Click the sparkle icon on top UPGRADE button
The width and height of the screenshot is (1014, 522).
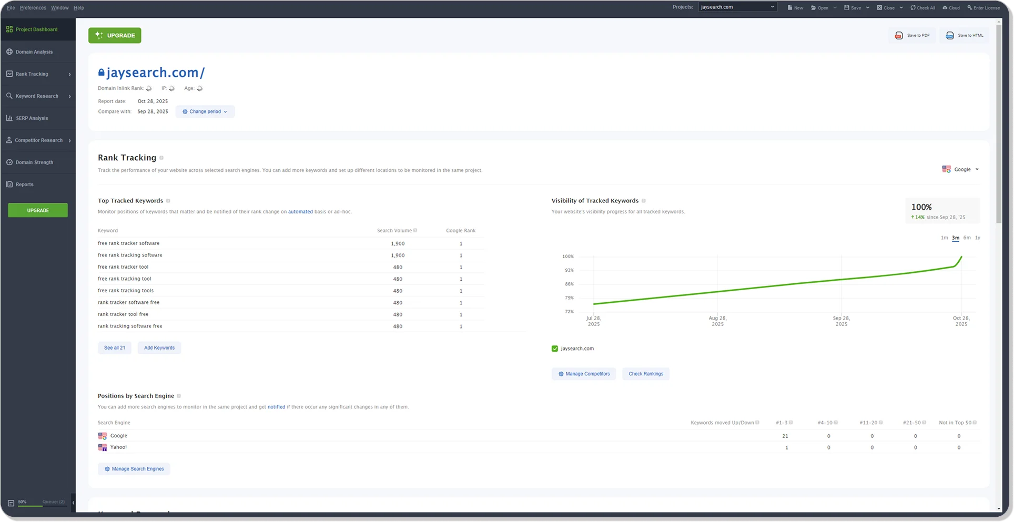99,35
